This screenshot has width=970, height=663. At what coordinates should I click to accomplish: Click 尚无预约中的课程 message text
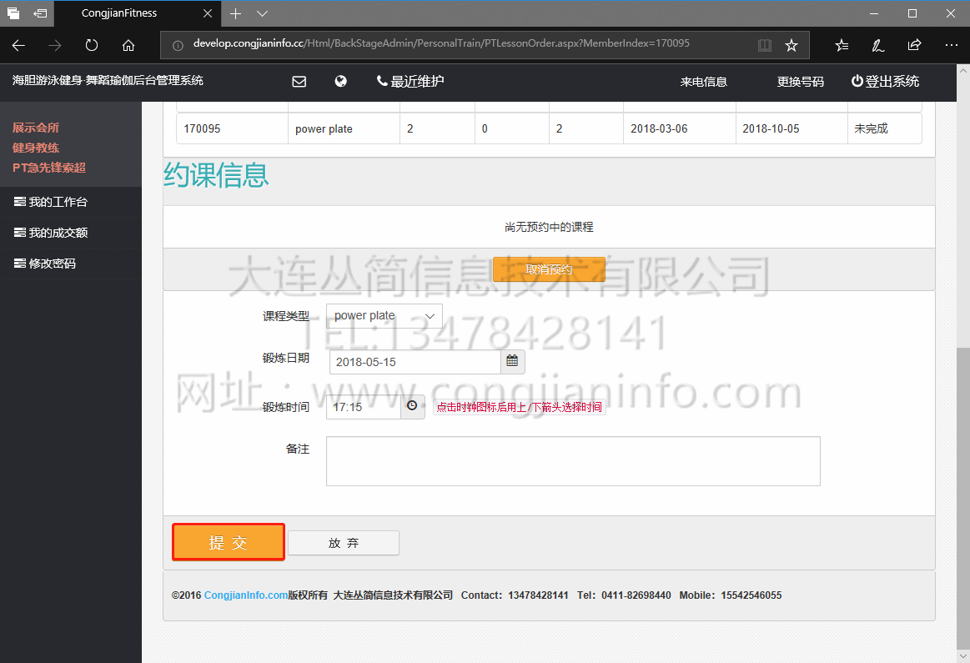click(549, 227)
